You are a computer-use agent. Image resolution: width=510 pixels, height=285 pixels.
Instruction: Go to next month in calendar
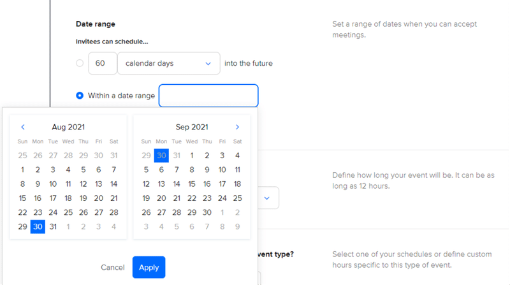(237, 127)
